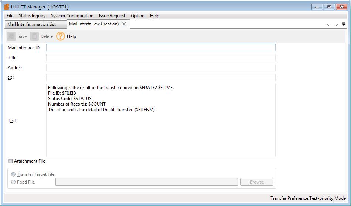Click inside the Text message body area
Viewport: 351px width, 206px height.
pyautogui.click(x=161, y=120)
